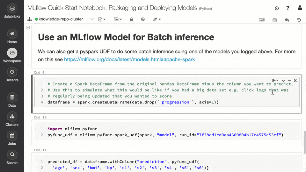Show the revision history icon
This screenshot has width=306, height=172.
[299, 20]
